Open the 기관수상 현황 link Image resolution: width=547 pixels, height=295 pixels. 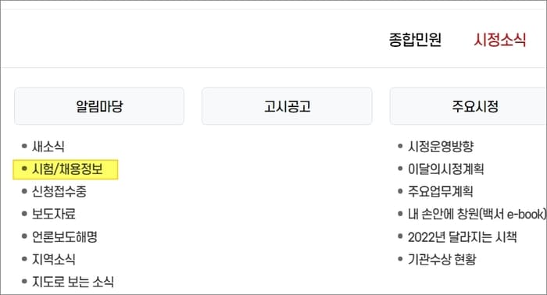coord(442,259)
